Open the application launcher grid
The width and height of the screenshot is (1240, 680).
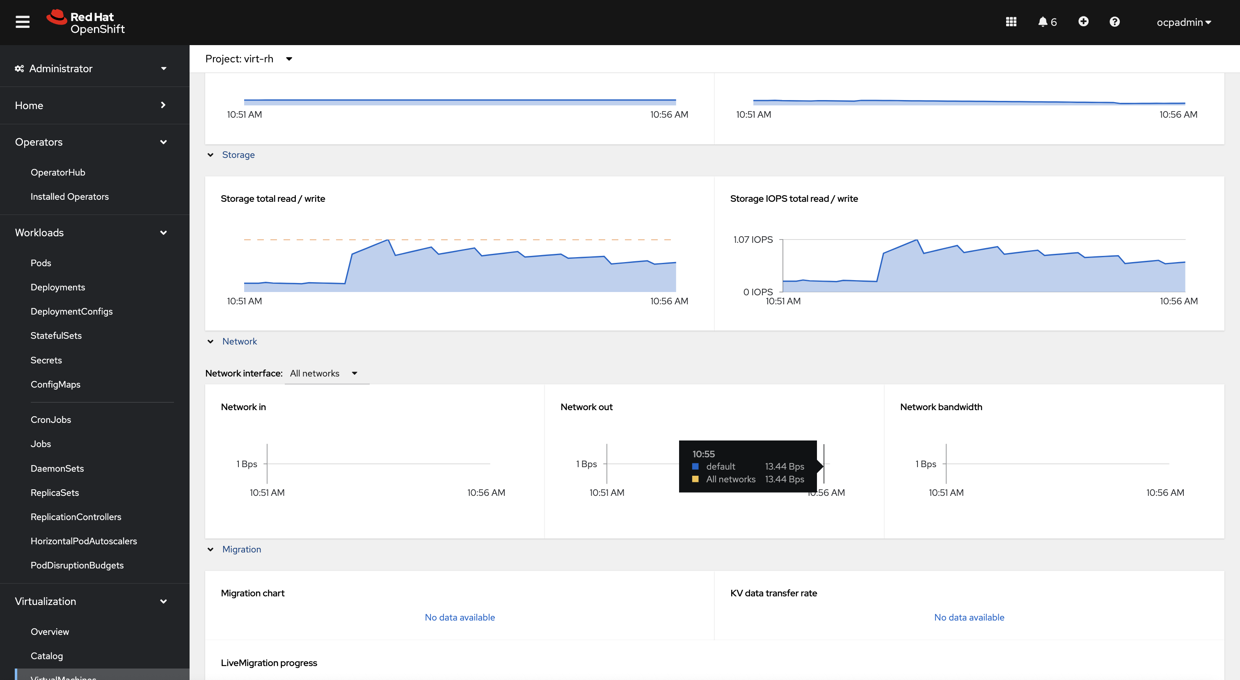(1011, 22)
